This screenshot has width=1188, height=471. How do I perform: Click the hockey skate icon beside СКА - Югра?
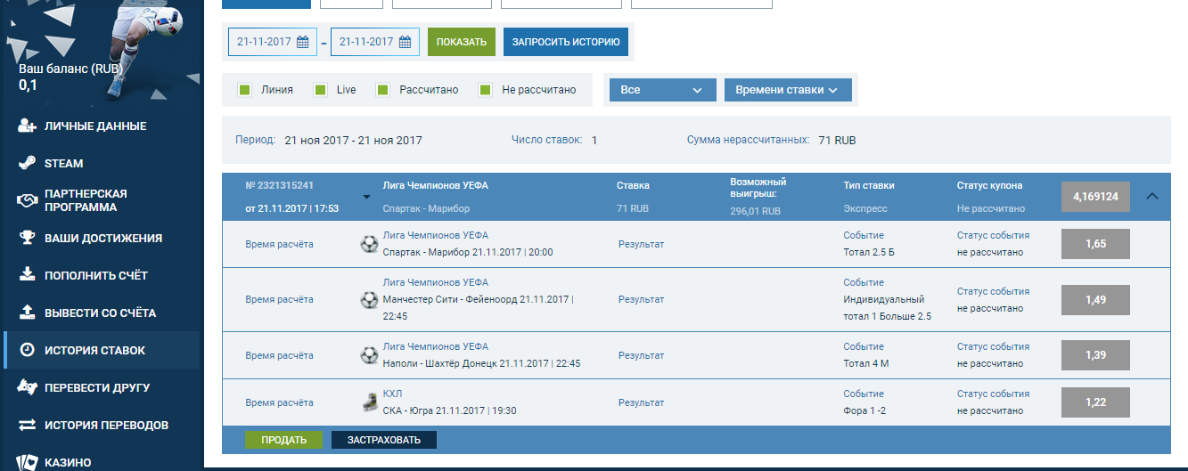click(x=368, y=402)
